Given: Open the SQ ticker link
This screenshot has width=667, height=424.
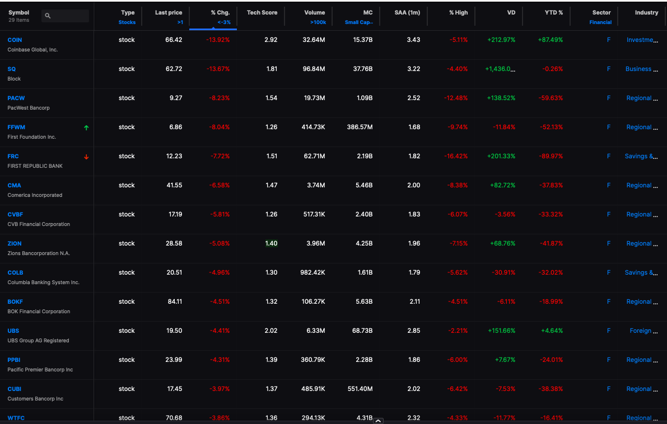Looking at the screenshot, I should click(x=12, y=69).
